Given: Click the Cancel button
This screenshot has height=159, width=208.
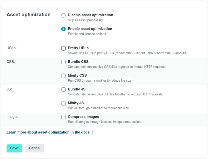Looking at the screenshot, I should (35, 148).
